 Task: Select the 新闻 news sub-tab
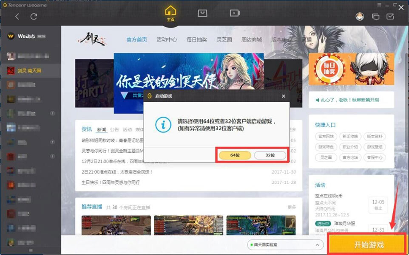[x=102, y=129]
